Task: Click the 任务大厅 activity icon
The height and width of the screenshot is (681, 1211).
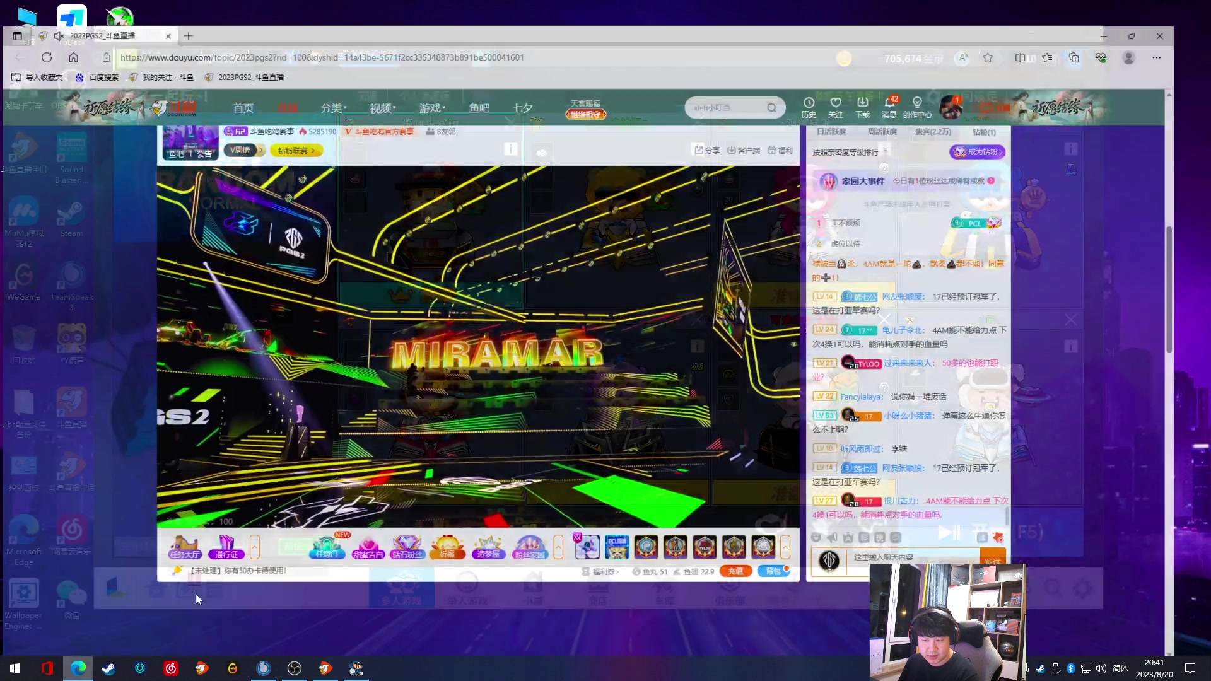Action: 184,546
